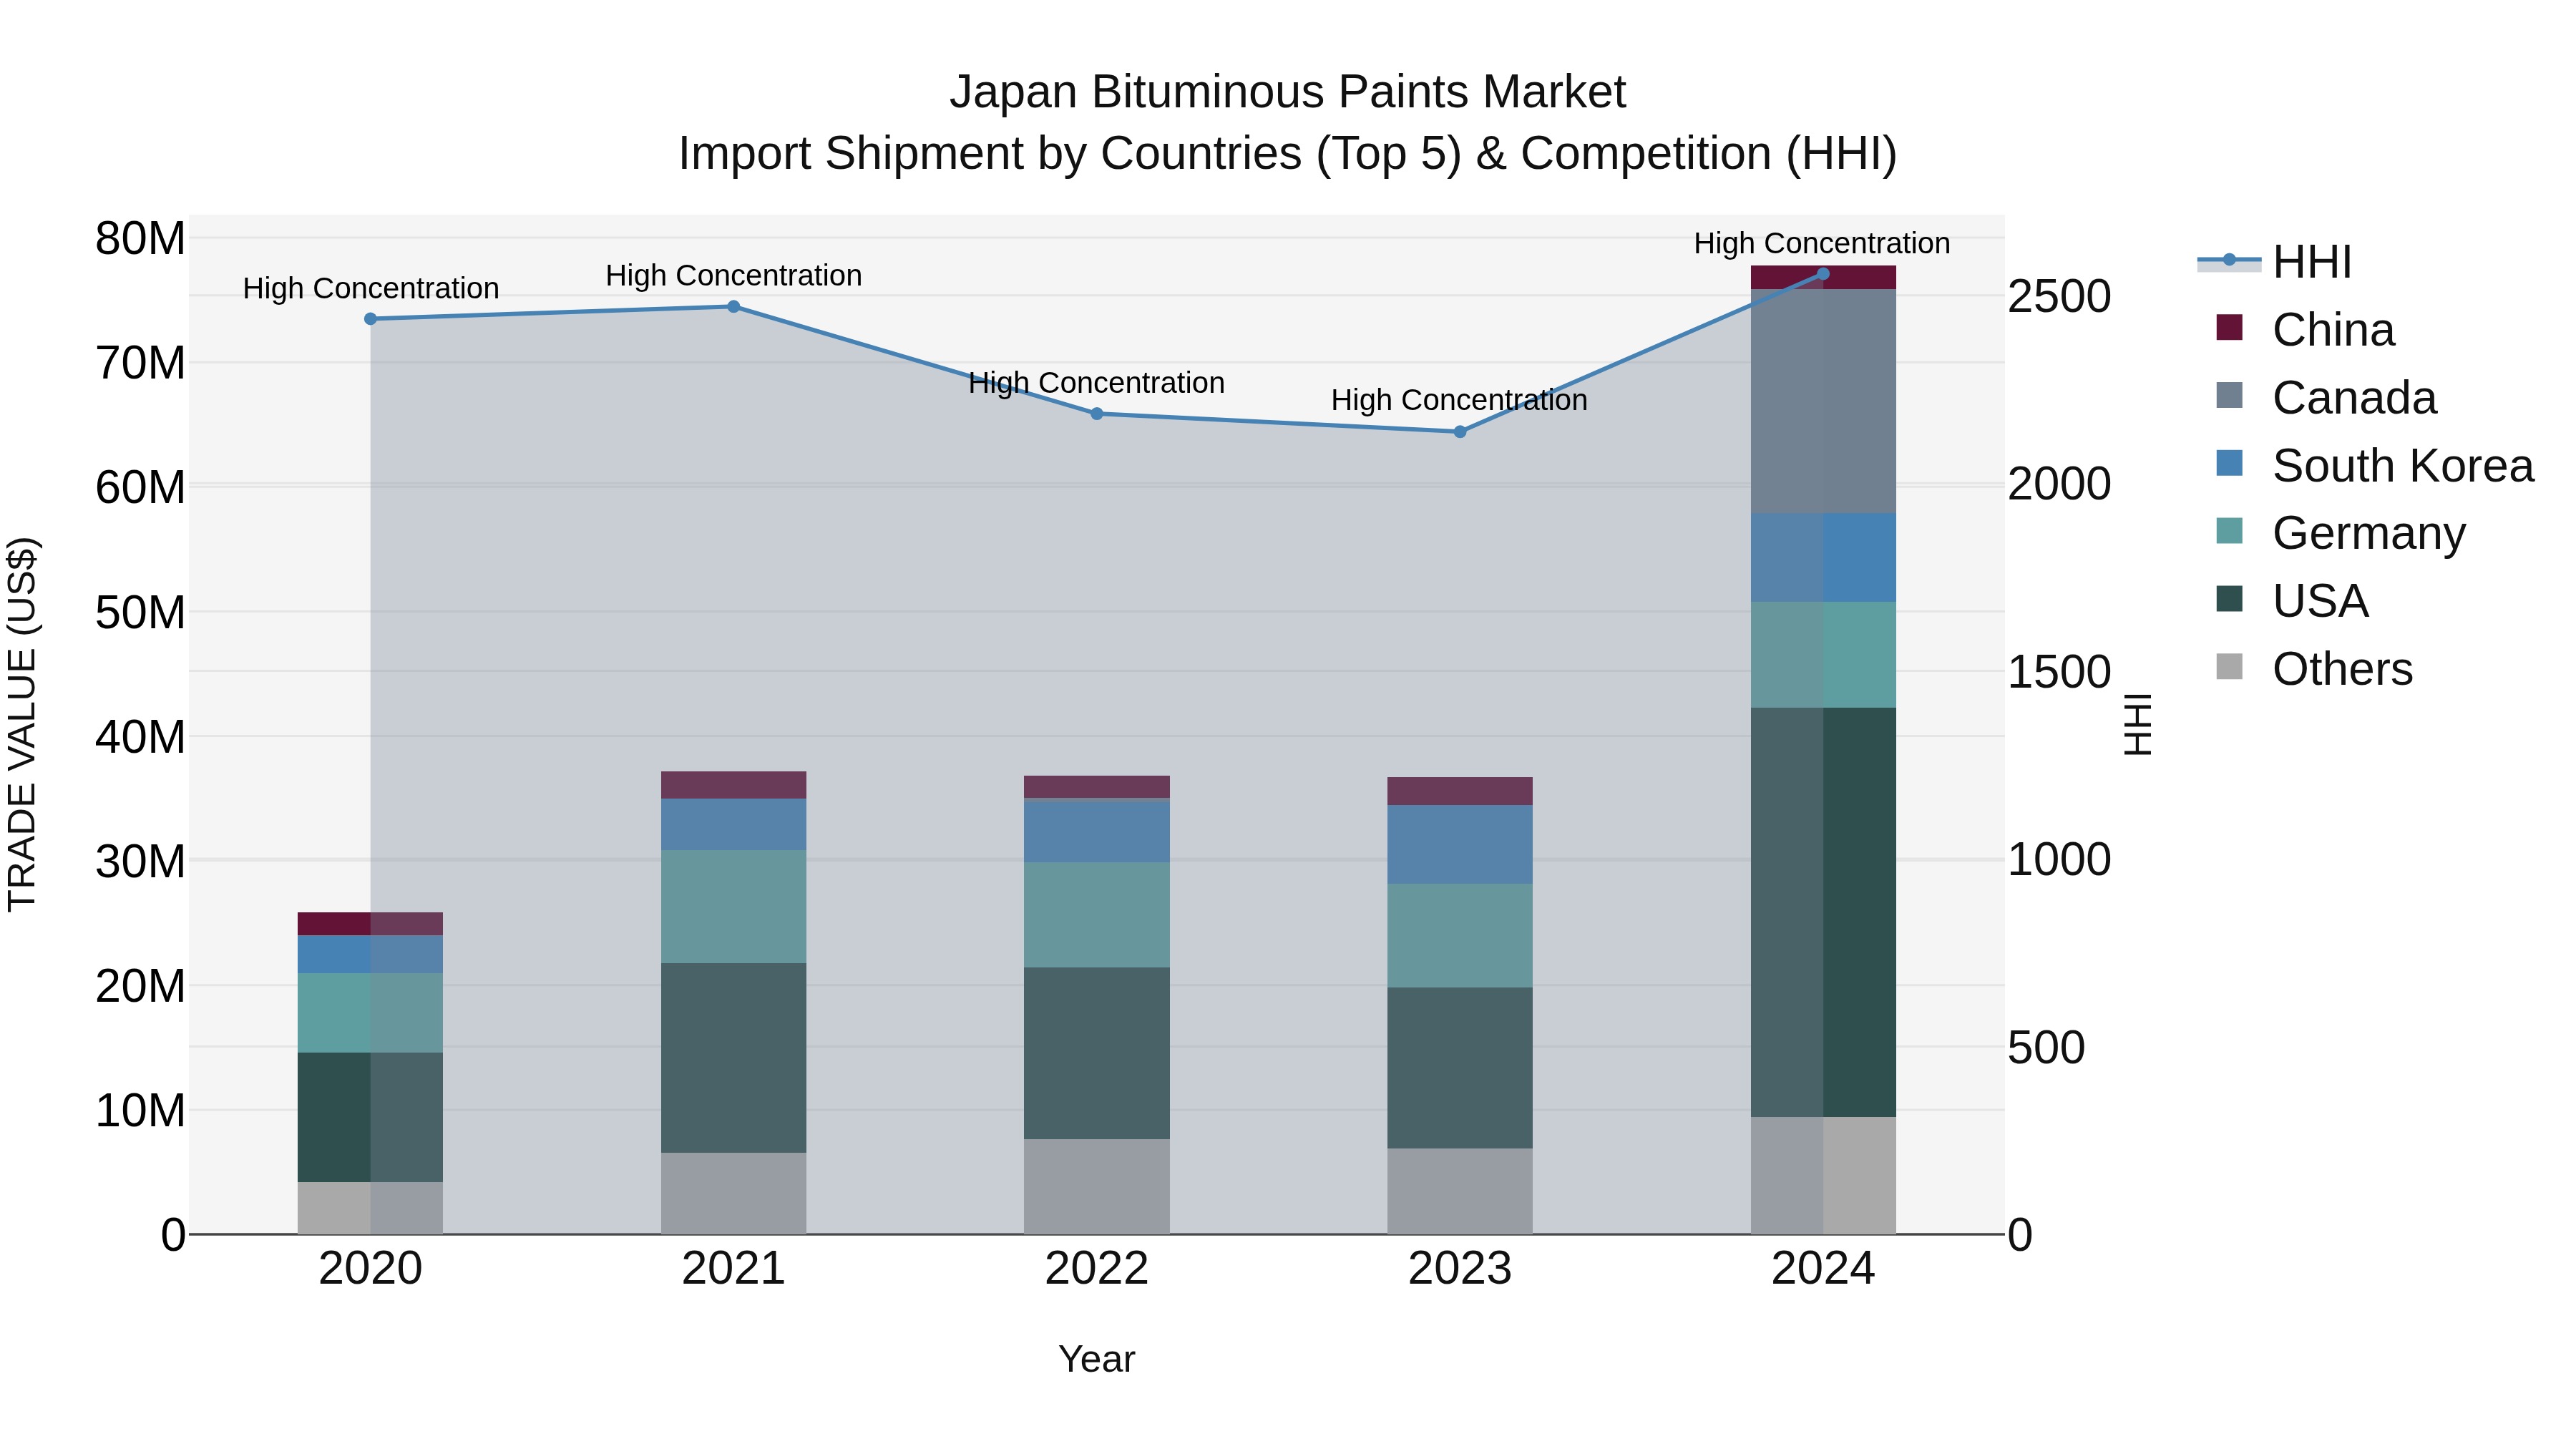Click the South Korea legend swatch
The image size is (2576, 1449).
click(2229, 463)
